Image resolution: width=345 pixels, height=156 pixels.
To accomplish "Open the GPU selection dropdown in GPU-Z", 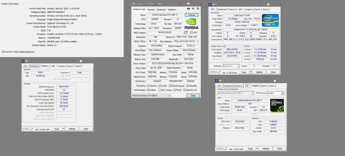I will pyautogui.click(x=151, y=96).
